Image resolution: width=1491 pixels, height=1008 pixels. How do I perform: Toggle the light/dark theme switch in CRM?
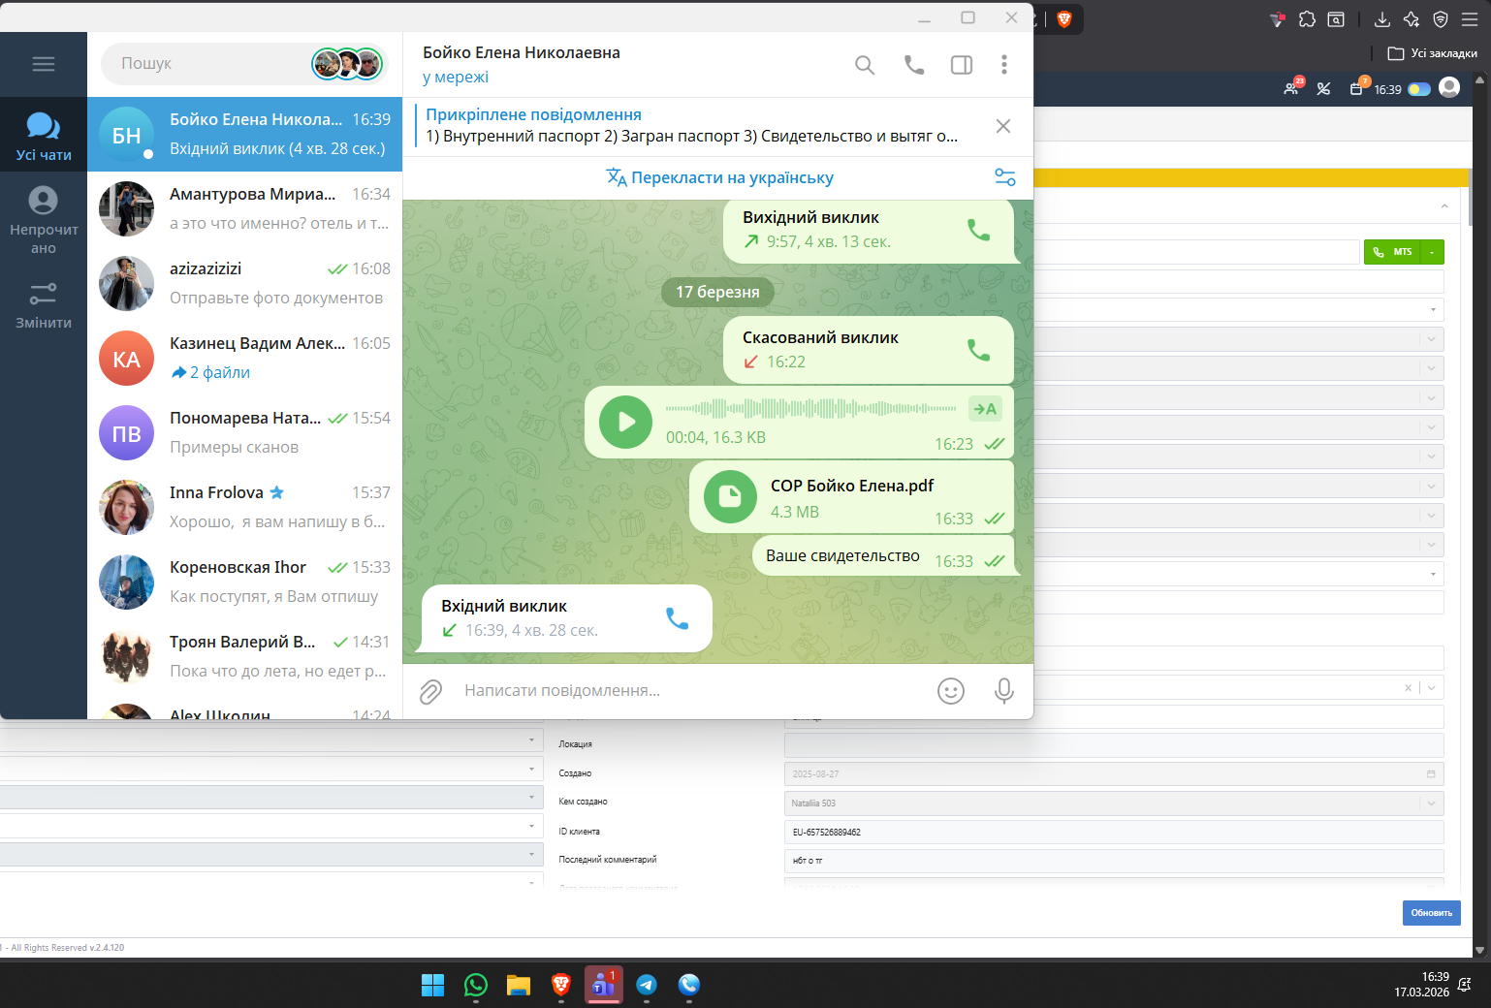click(x=1419, y=89)
